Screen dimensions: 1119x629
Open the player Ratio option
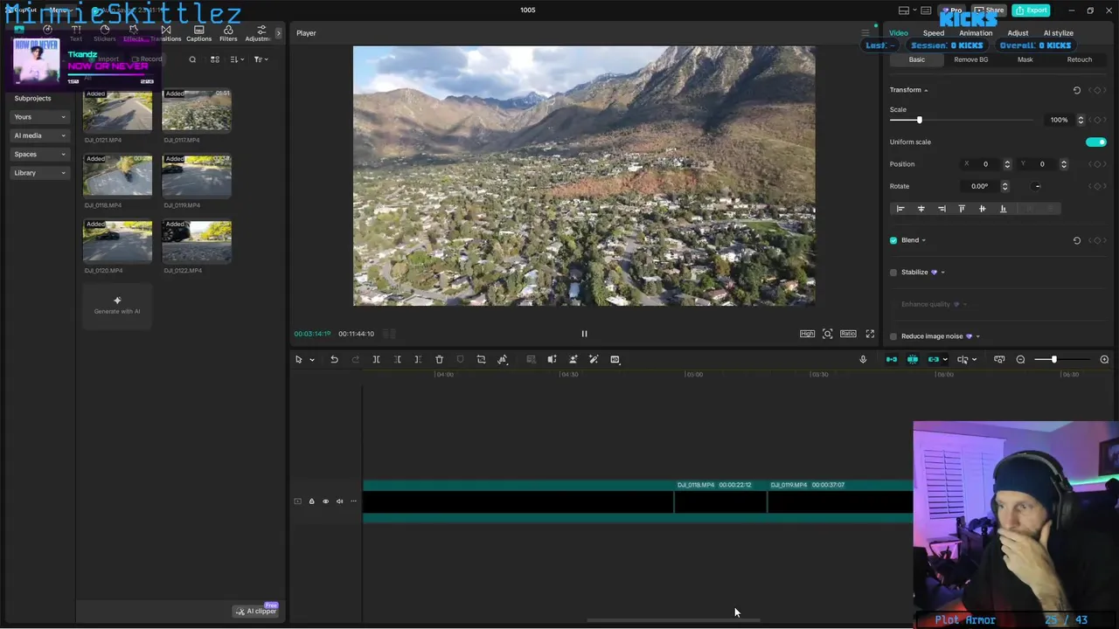[x=848, y=334]
